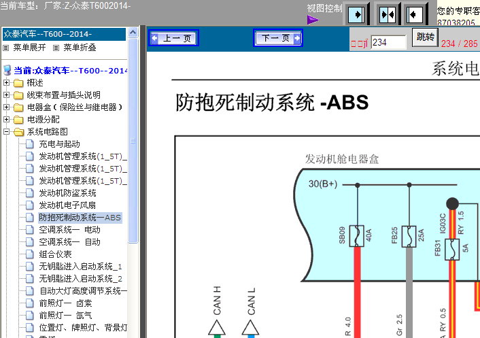Click the 30(B+) power rail label
480x338 pixels.
point(323,184)
